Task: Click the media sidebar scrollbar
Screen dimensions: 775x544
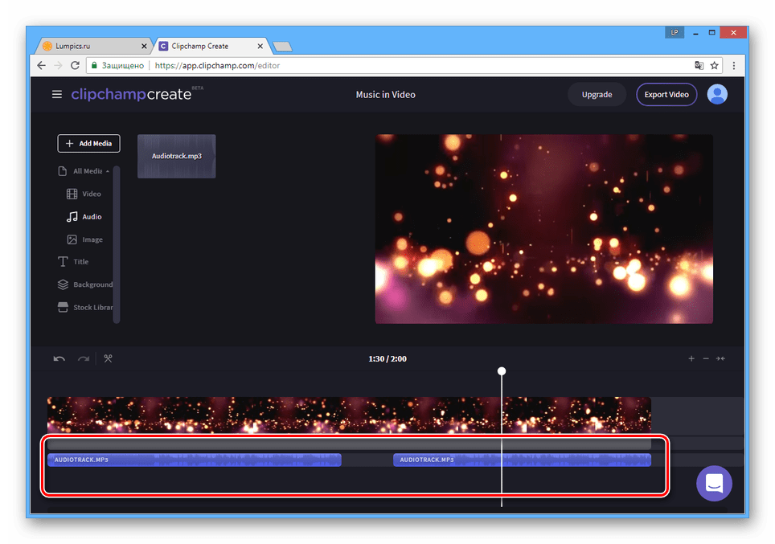Action: 117,244
